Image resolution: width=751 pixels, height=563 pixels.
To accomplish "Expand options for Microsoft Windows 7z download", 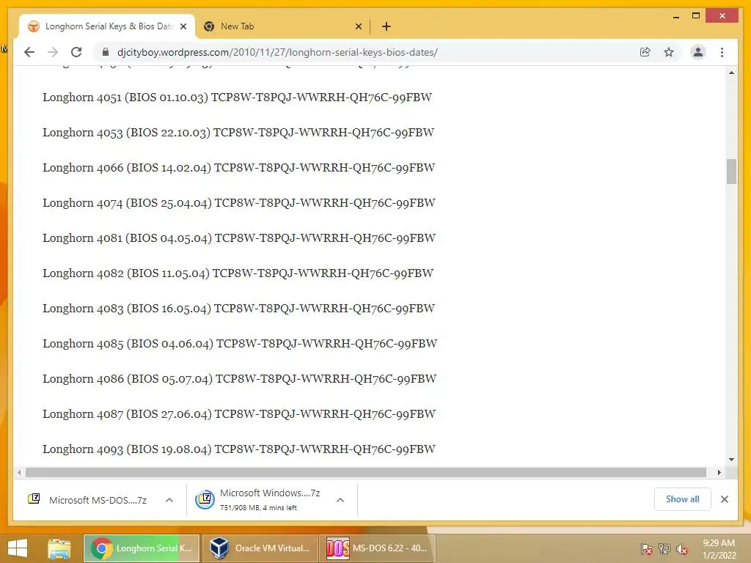I will (x=340, y=500).
